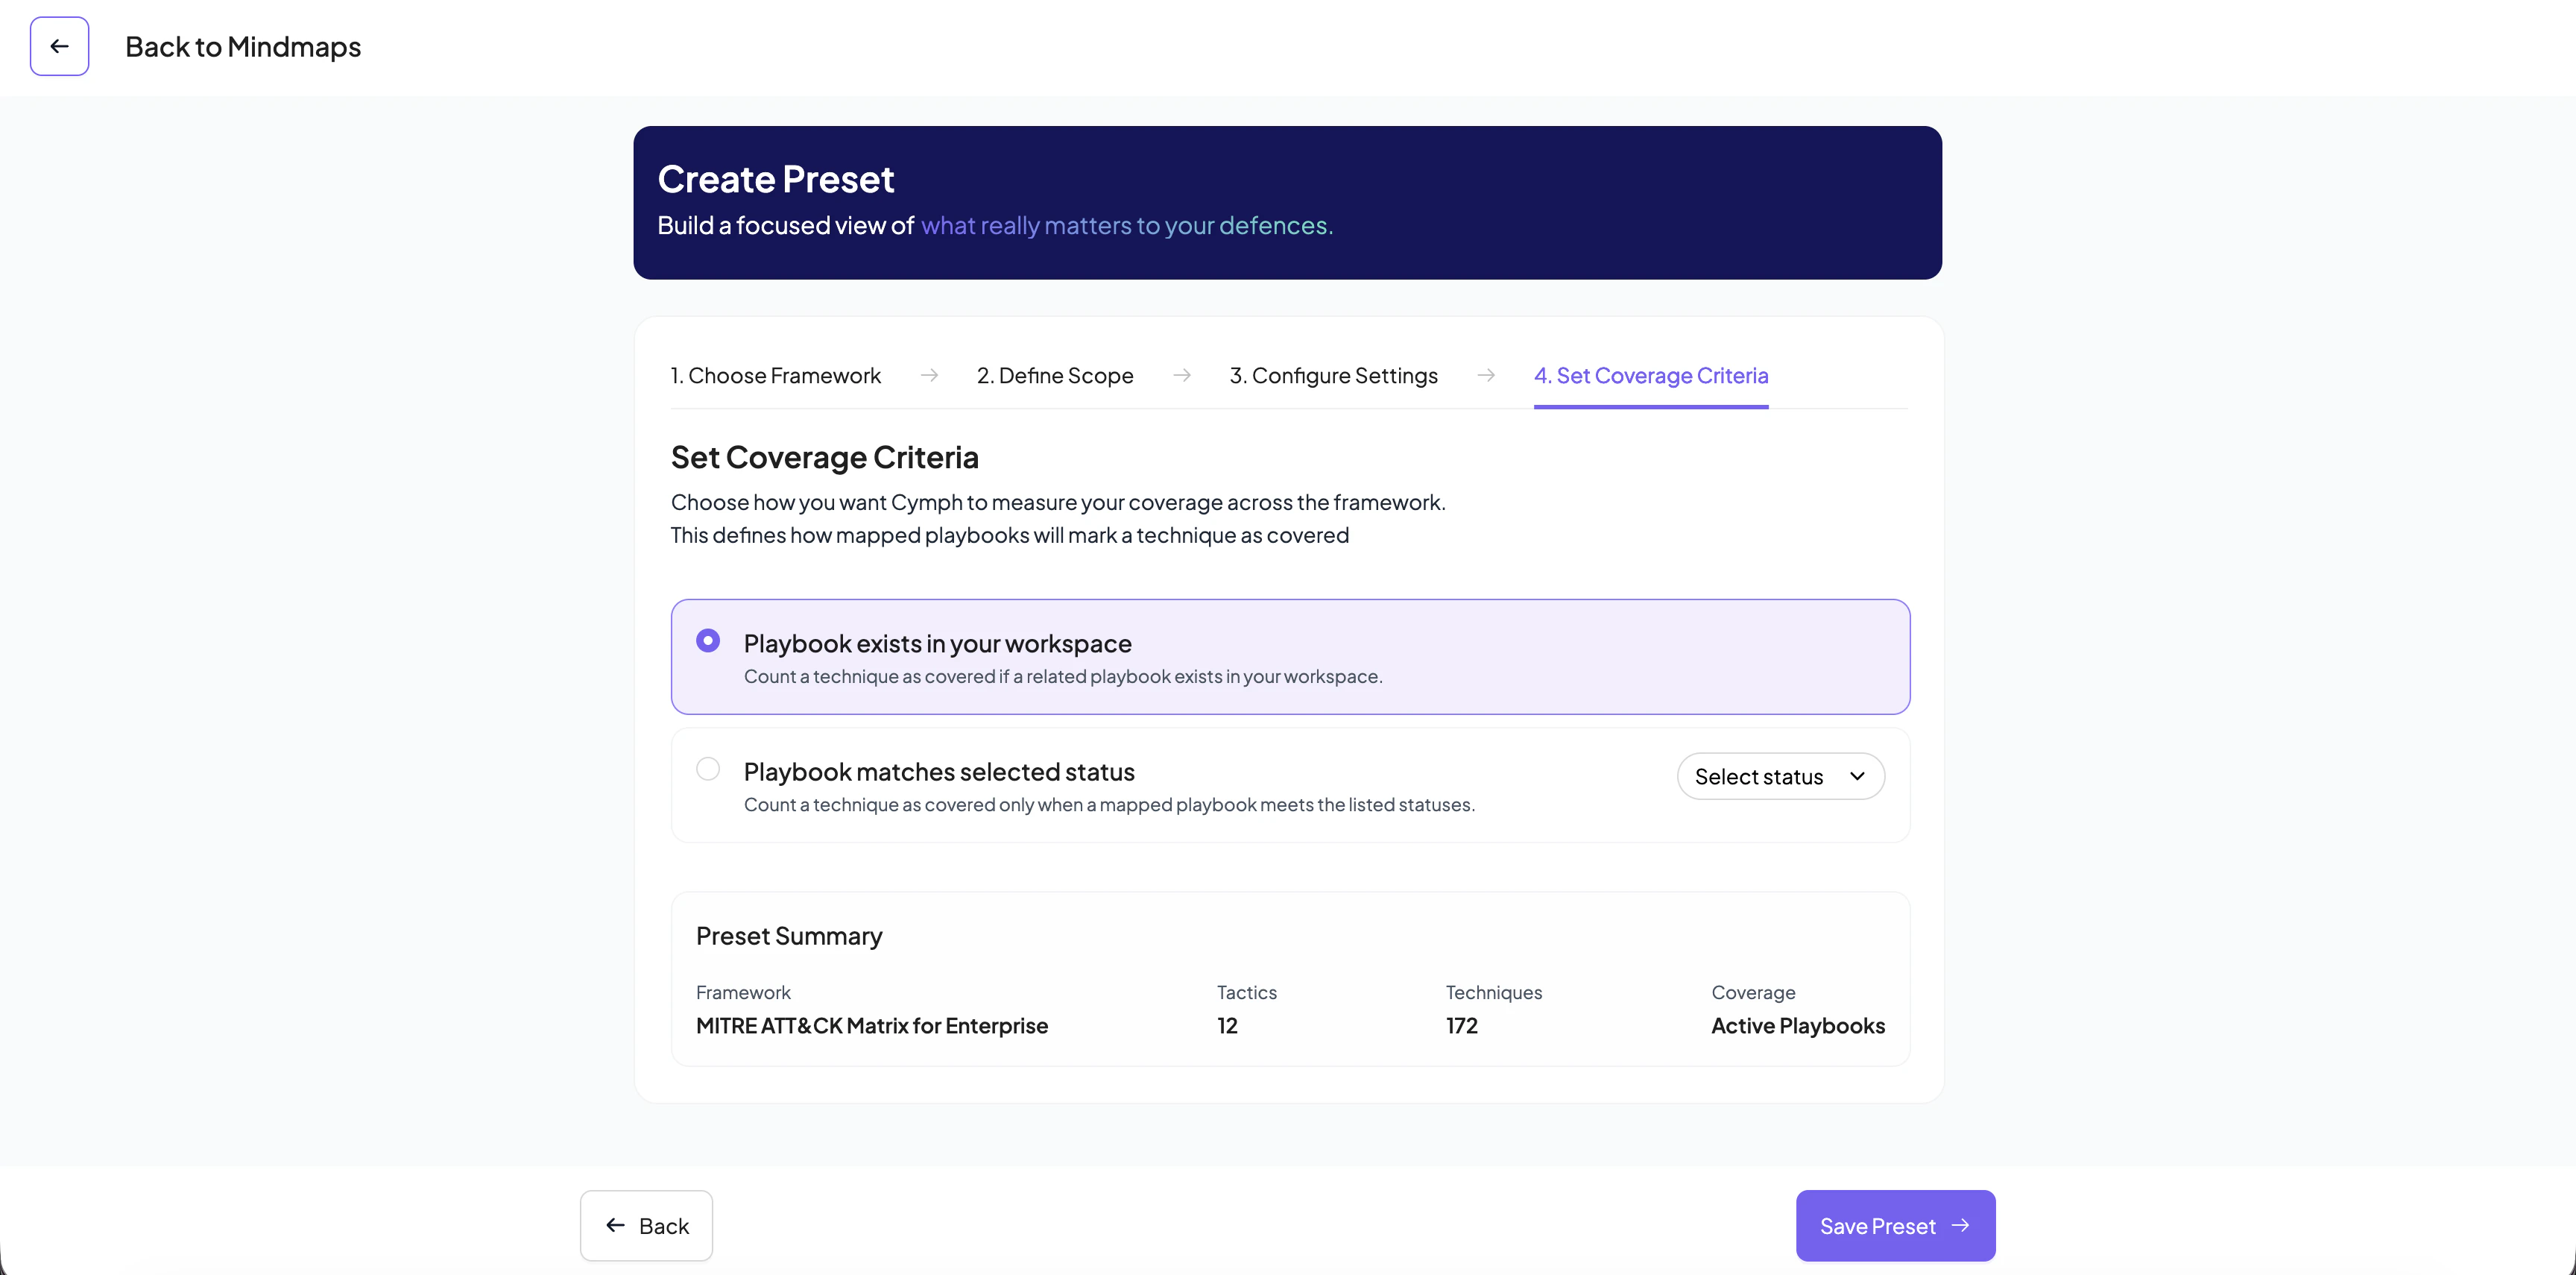The height and width of the screenshot is (1275, 2576).
Task: Go to the 2. Define Scope step
Action: tap(1055, 375)
